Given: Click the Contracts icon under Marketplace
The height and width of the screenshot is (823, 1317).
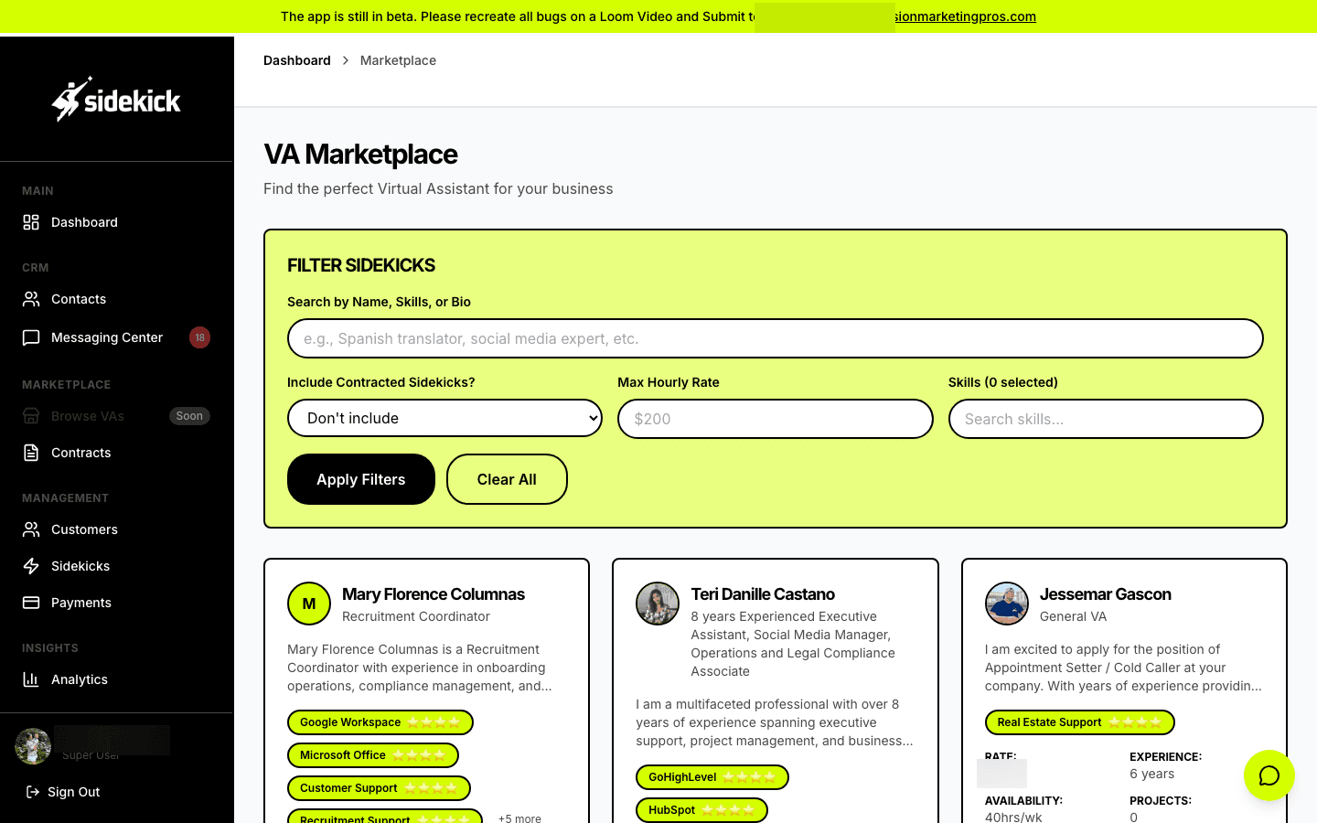Looking at the screenshot, I should 31,453.
